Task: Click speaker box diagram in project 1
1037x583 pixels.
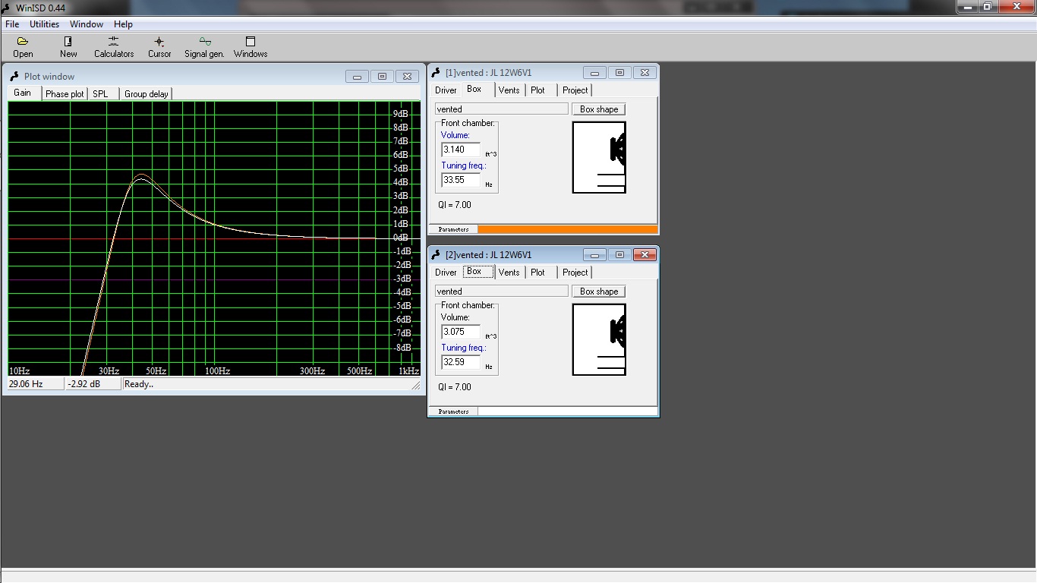Action: pyautogui.click(x=599, y=157)
